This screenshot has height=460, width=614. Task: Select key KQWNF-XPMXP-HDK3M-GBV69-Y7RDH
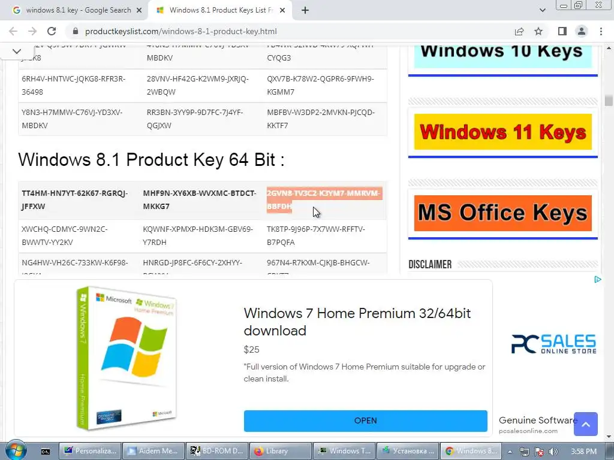pyautogui.click(x=198, y=235)
